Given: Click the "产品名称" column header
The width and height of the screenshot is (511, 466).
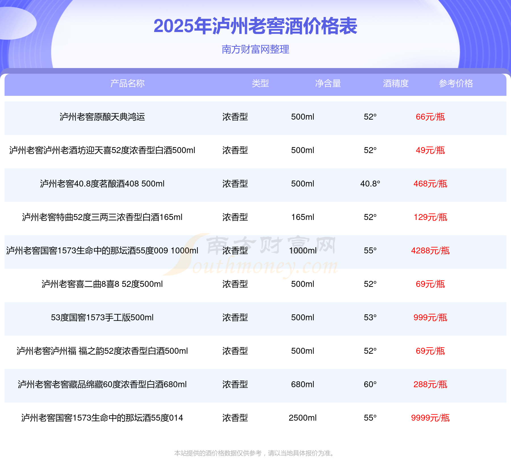Looking at the screenshot, I should pyautogui.click(x=127, y=83).
